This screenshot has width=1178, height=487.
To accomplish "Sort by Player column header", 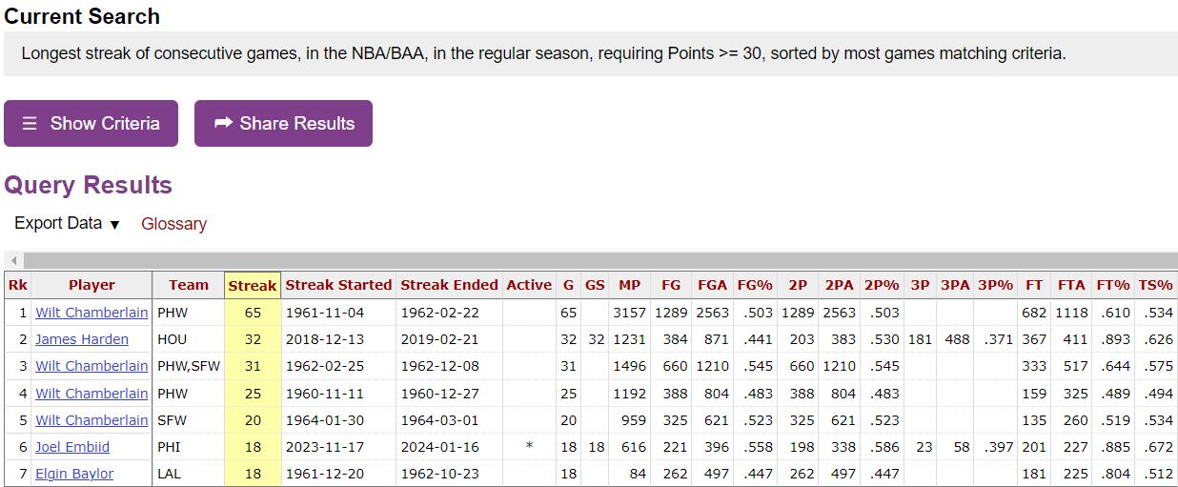I will [91, 285].
